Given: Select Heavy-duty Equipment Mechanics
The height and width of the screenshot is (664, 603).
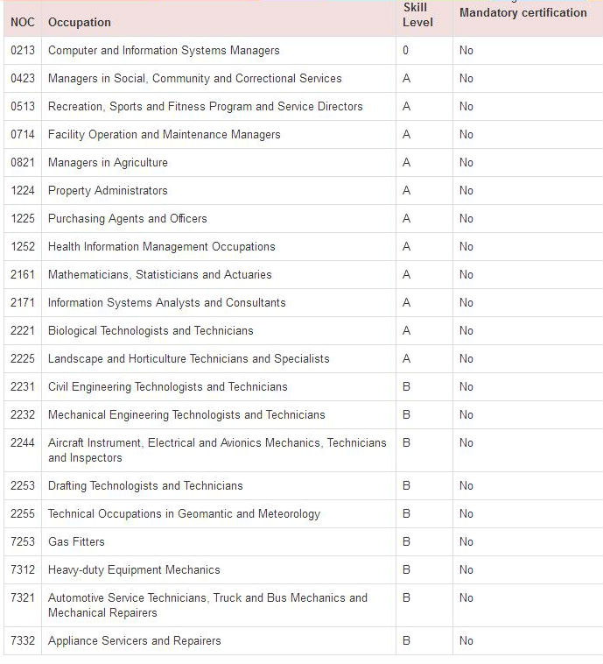Looking at the screenshot, I should [134, 570].
